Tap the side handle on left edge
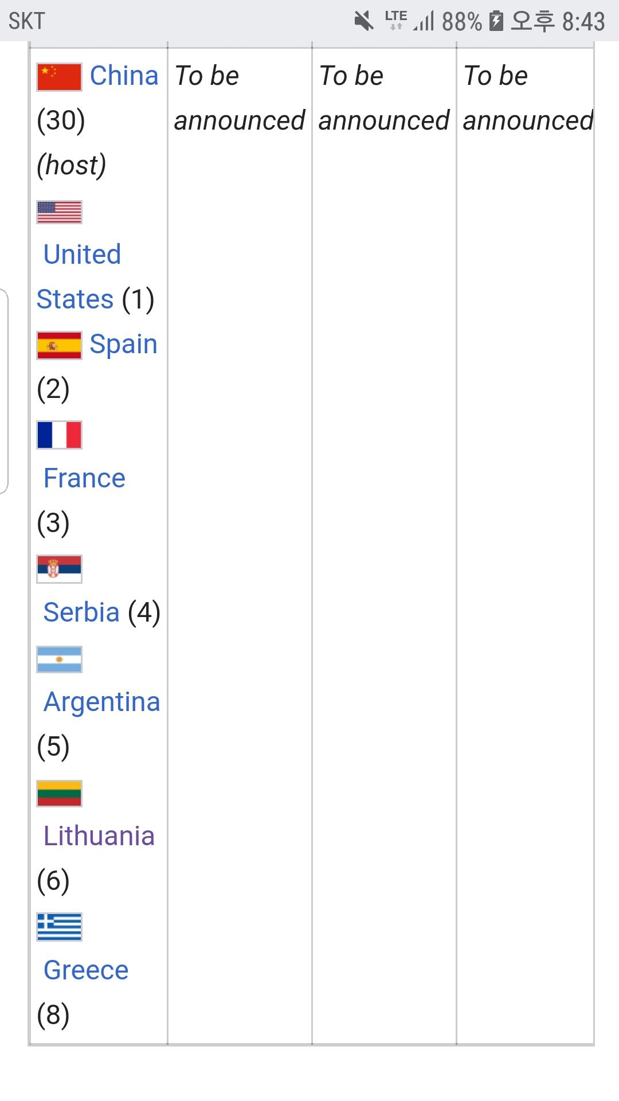 [x=4, y=391]
